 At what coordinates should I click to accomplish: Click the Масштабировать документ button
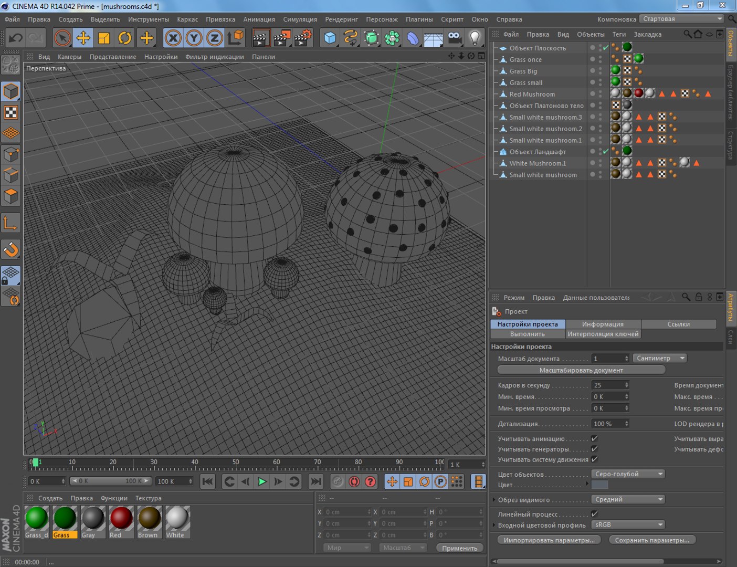(x=581, y=370)
